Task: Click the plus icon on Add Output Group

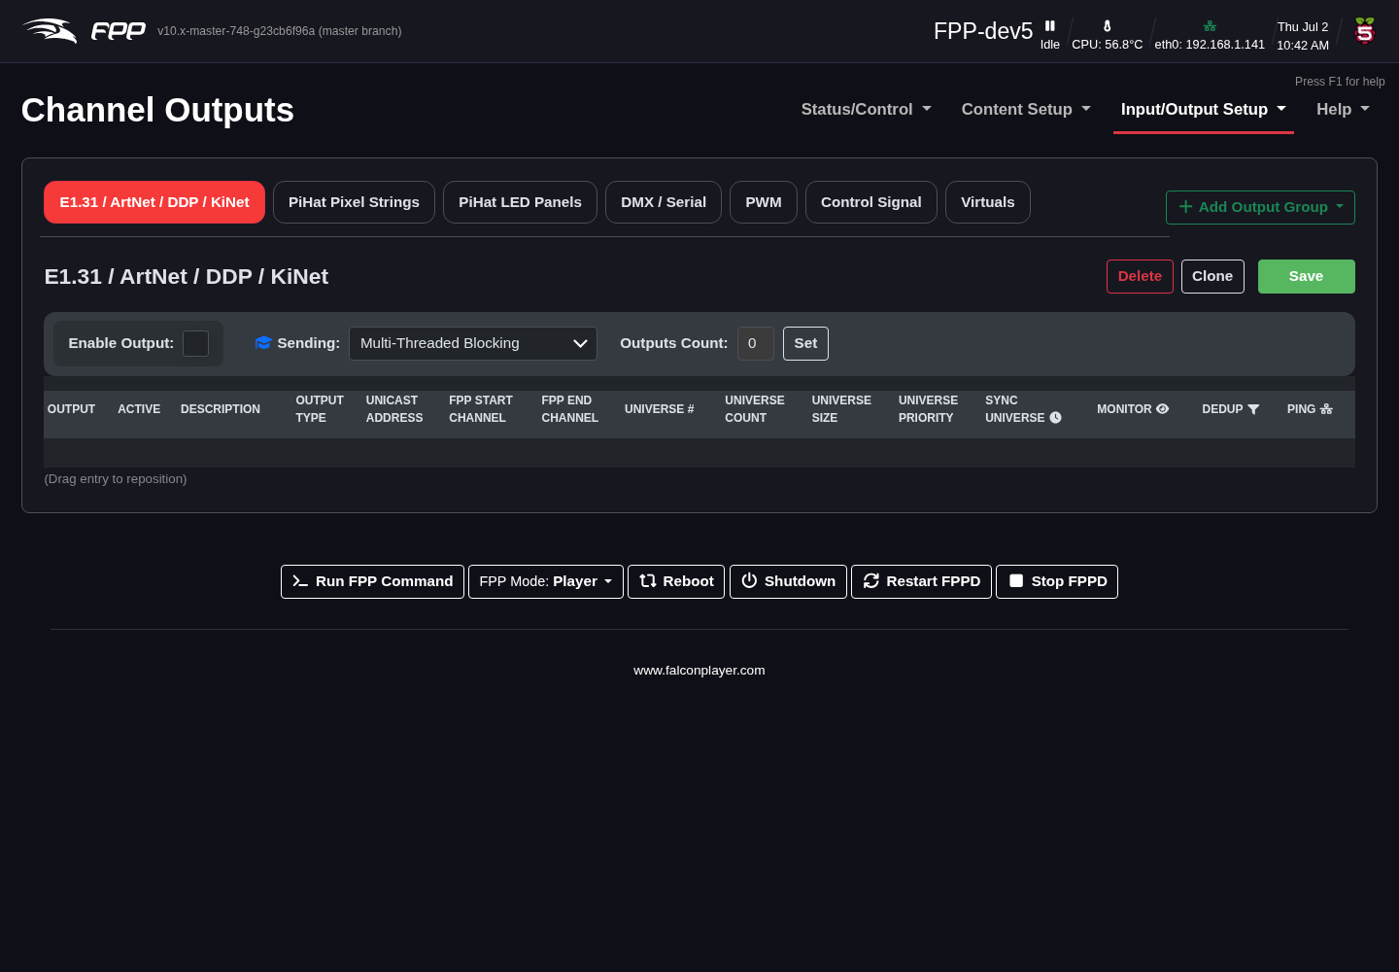Action: tap(1185, 207)
